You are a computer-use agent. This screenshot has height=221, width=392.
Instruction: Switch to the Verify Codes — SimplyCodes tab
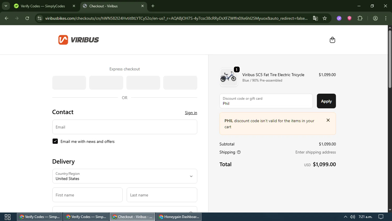(x=43, y=6)
